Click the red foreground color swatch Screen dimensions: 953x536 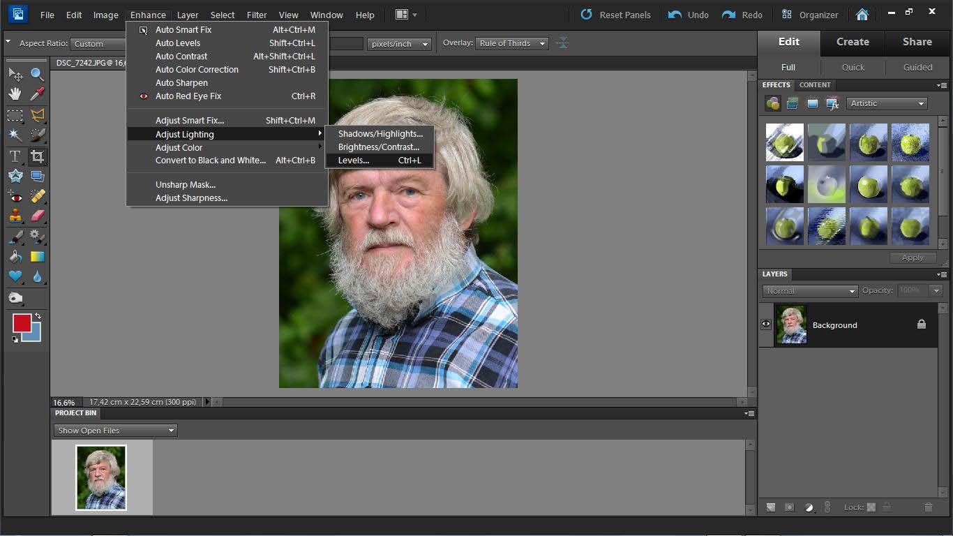22,323
